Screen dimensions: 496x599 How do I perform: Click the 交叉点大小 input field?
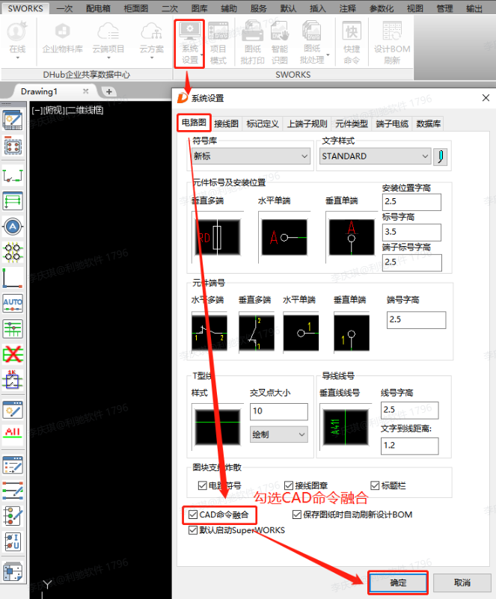(x=278, y=411)
